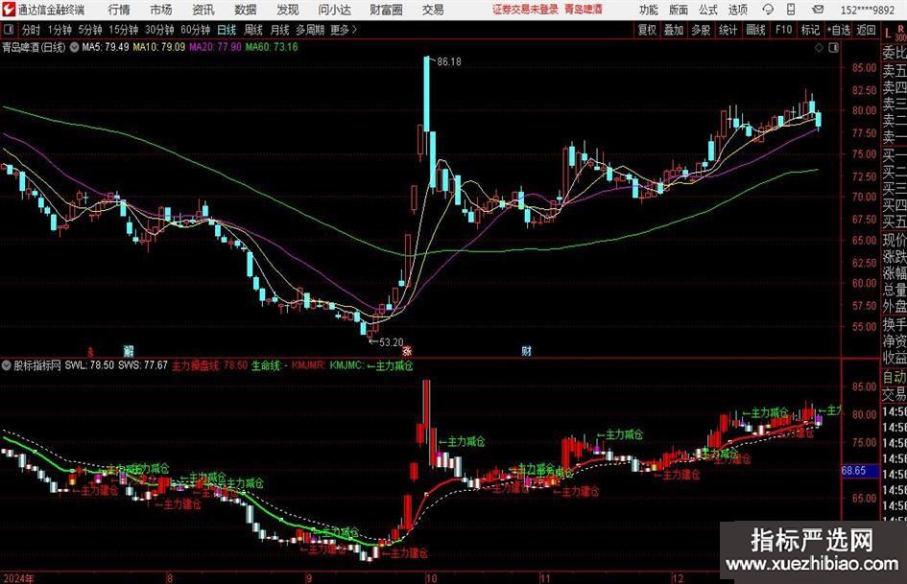Switch to the 分时 chart tab
This screenshot has width=907, height=584.
32,30
